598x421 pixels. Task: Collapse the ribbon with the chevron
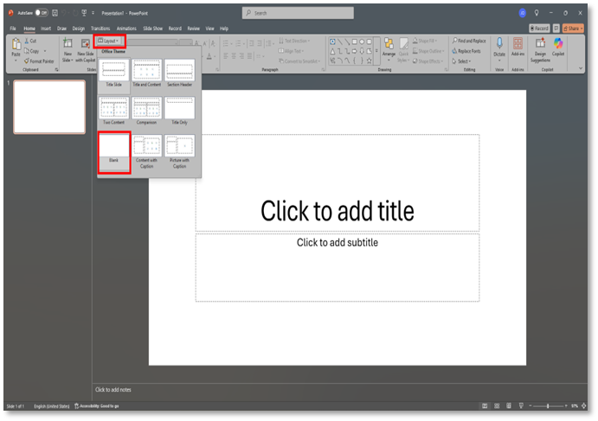580,68
